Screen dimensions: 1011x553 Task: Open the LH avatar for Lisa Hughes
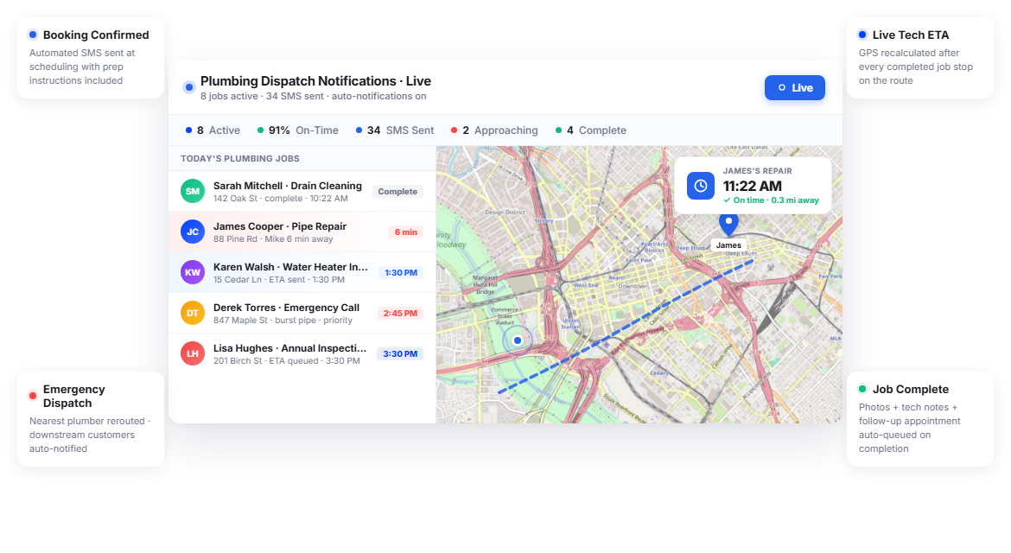point(192,354)
